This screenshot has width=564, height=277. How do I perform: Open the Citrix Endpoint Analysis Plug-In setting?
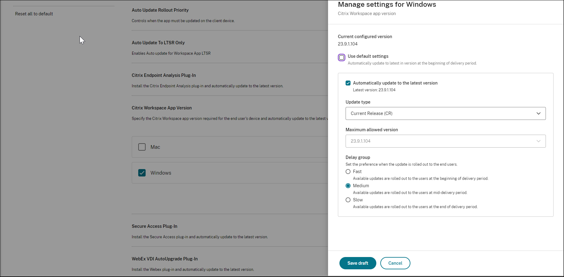pyautogui.click(x=164, y=75)
